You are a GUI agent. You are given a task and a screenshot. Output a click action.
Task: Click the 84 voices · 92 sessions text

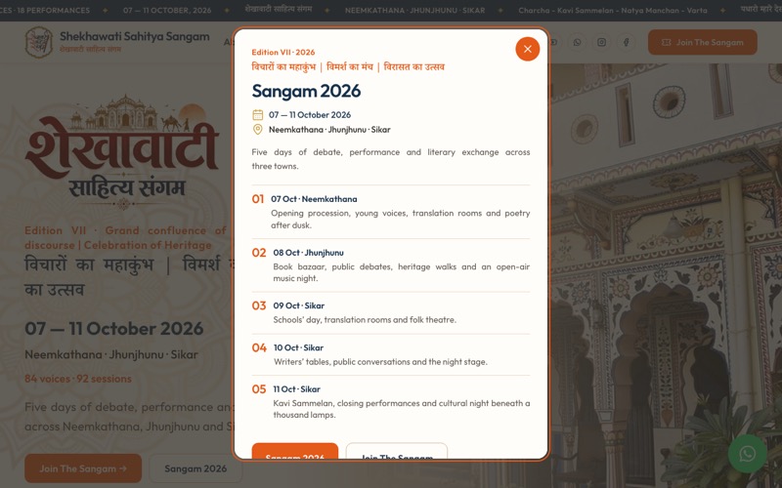(x=78, y=379)
